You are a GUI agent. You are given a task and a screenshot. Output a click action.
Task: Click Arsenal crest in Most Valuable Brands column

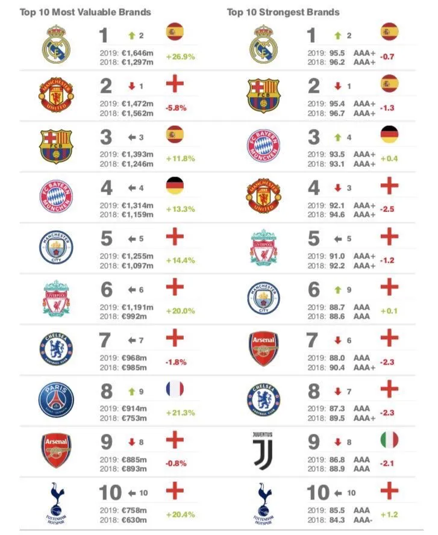[56, 451]
